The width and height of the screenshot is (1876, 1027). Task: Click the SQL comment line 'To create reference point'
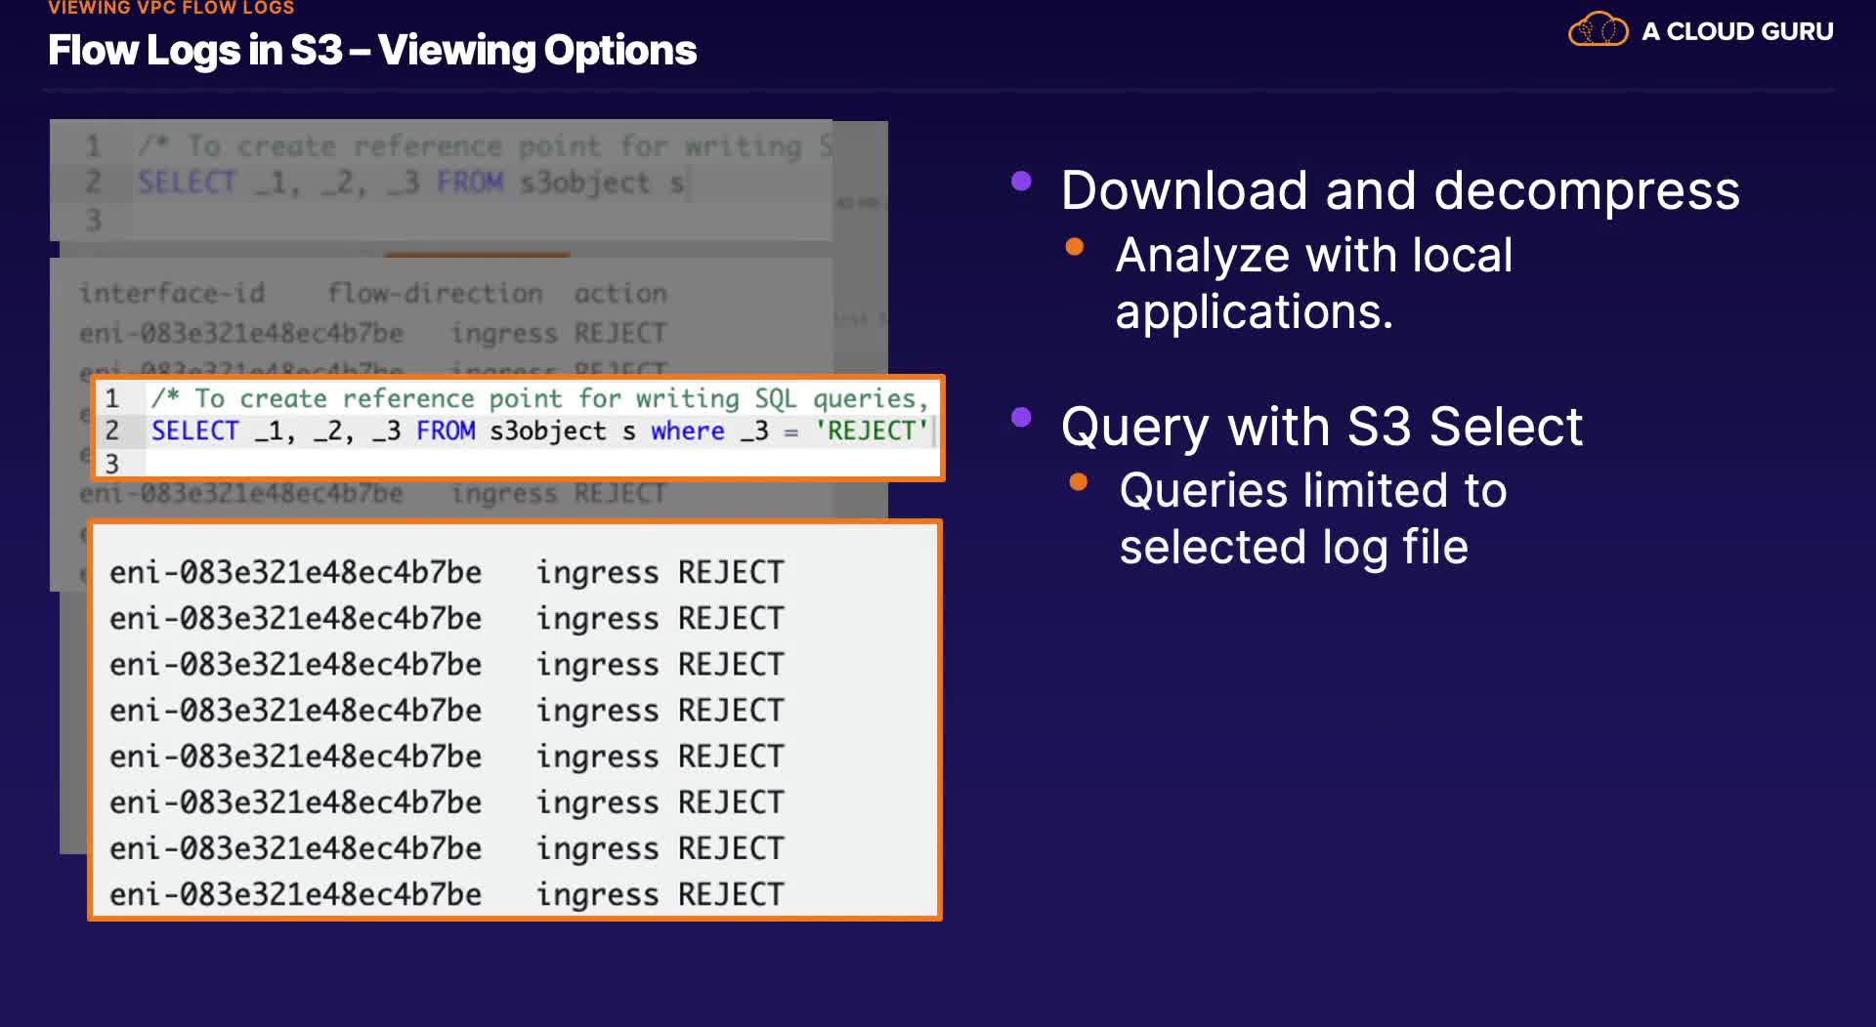(538, 398)
